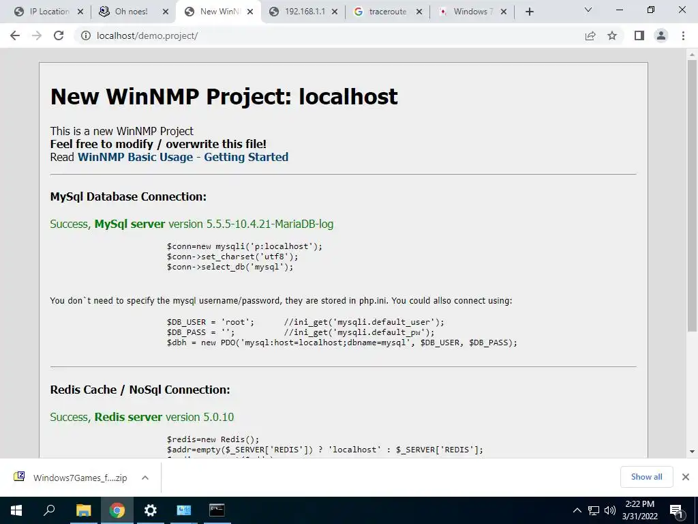View site information icon in address bar
The image size is (698, 524).
[85, 35]
